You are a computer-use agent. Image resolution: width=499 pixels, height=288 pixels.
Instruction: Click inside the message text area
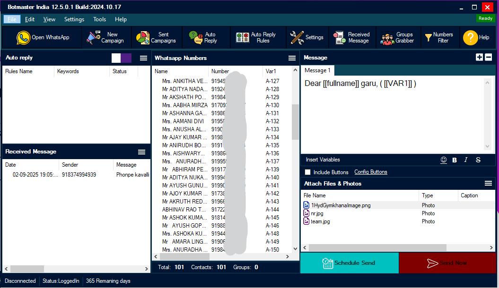pyautogui.click(x=392, y=114)
